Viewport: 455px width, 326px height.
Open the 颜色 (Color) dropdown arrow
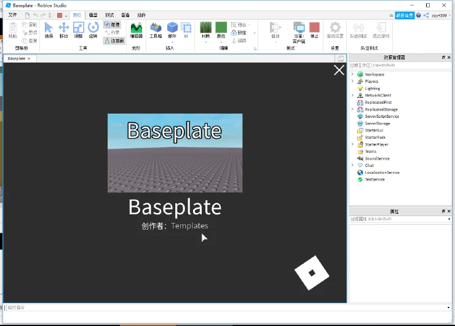tap(221, 42)
